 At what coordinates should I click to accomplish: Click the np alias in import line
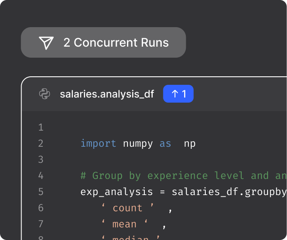(x=190, y=143)
